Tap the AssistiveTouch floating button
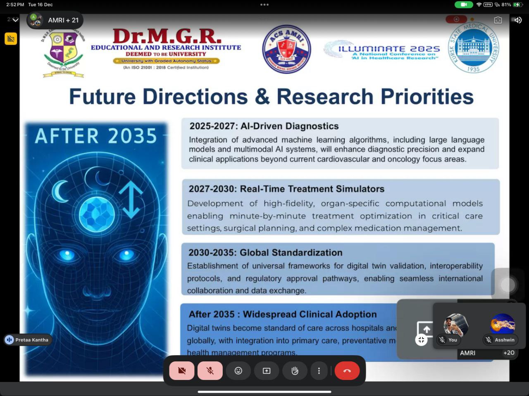 point(508,285)
